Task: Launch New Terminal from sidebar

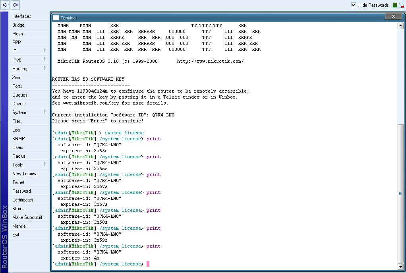Action: coord(29,174)
